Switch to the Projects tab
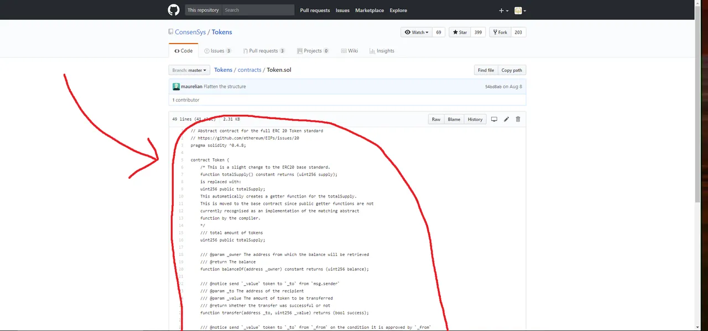 pyautogui.click(x=313, y=51)
